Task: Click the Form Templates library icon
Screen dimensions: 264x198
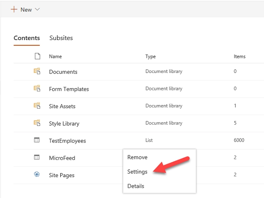Action: [37, 89]
